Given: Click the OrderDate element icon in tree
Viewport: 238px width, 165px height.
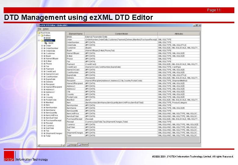Looking at the screenshot, I should pos(45,51).
